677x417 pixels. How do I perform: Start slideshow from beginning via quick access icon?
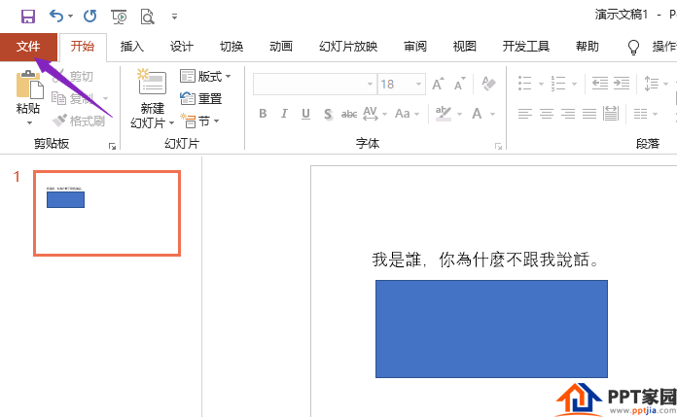(120, 17)
